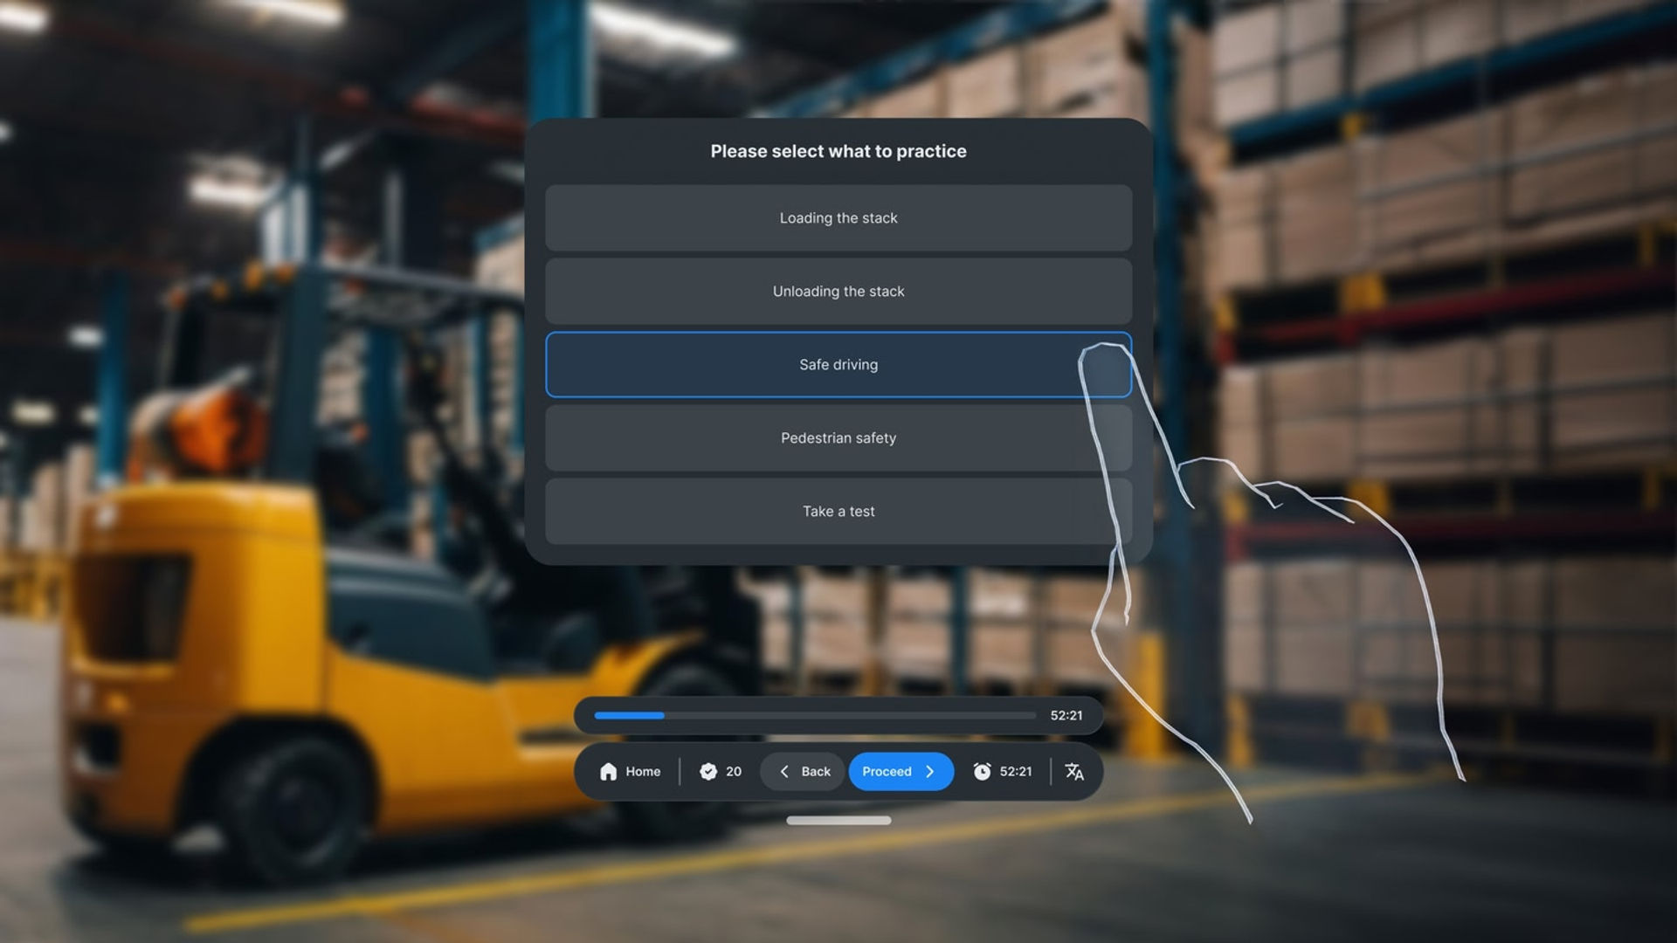This screenshot has height=943, width=1677.
Task: Click the alarm clock timer icon
Action: 982,771
